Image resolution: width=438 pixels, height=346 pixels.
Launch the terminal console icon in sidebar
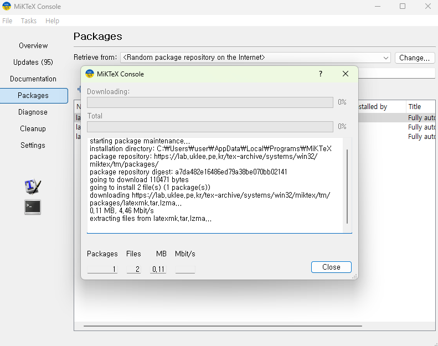click(33, 207)
